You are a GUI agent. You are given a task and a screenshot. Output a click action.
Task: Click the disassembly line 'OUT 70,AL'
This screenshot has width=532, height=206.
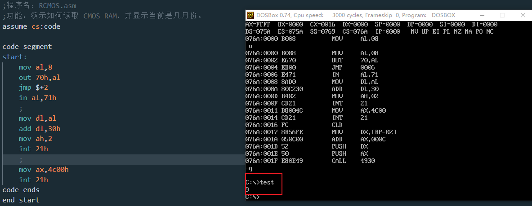(x=312, y=60)
